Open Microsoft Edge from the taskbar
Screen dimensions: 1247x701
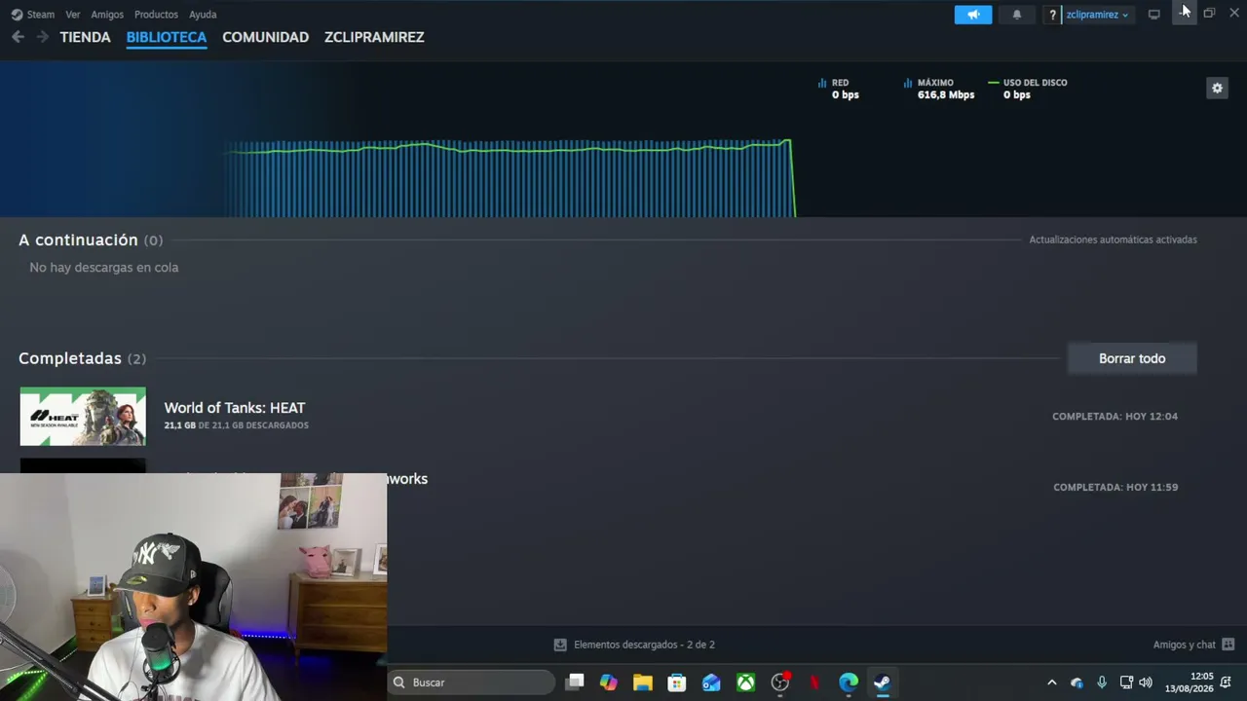pyautogui.click(x=849, y=683)
